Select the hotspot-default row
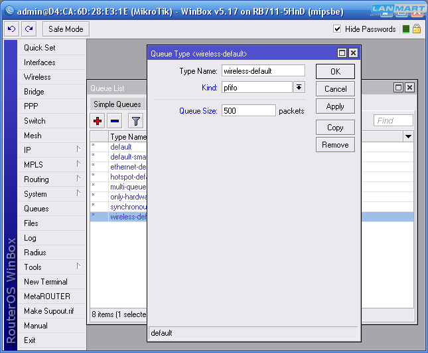Image resolution: width=428 pixels, height=353 pixels. pos(119,177)
